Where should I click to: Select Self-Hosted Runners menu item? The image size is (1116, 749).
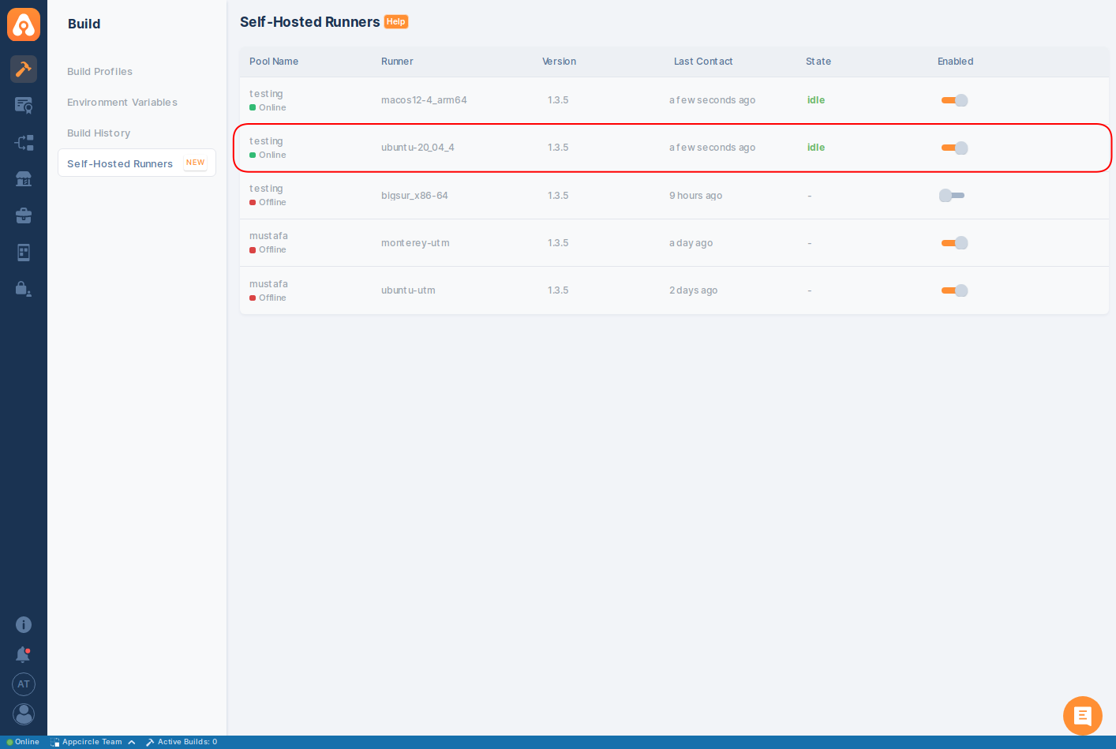coord(137,163)
